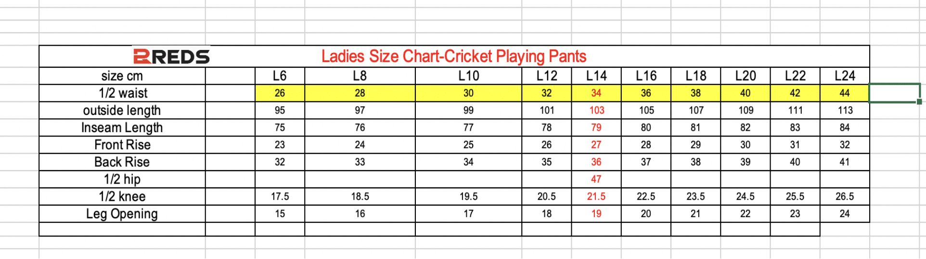Click the red 1/2 hip value 47
The width and height of the screenshot is (926, 259).
pyautogui.click(x=596, y=179)
